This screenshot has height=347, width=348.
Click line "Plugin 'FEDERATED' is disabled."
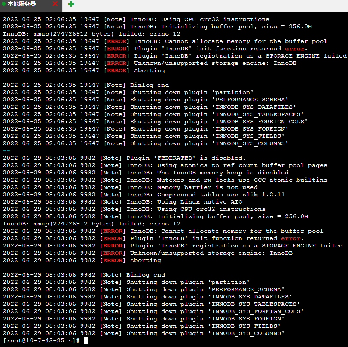(x=124, y=158)
